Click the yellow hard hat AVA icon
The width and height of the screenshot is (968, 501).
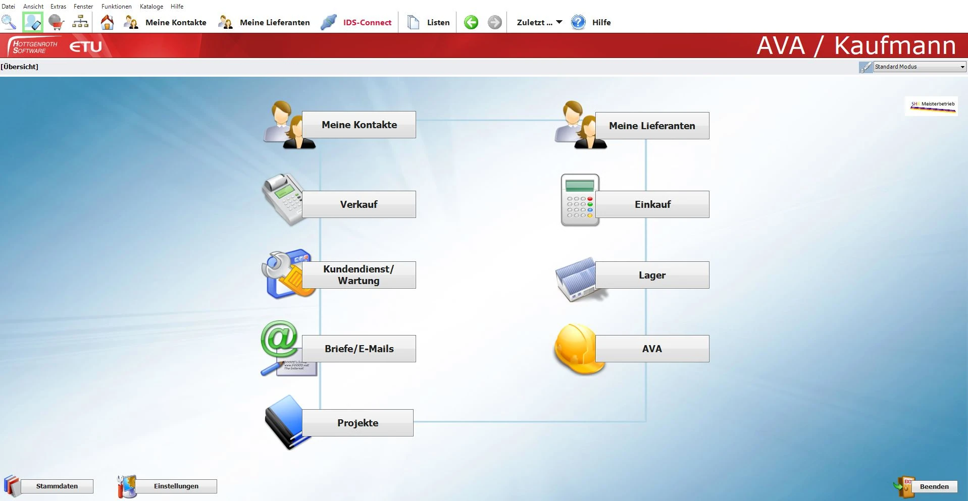[578, 349]
